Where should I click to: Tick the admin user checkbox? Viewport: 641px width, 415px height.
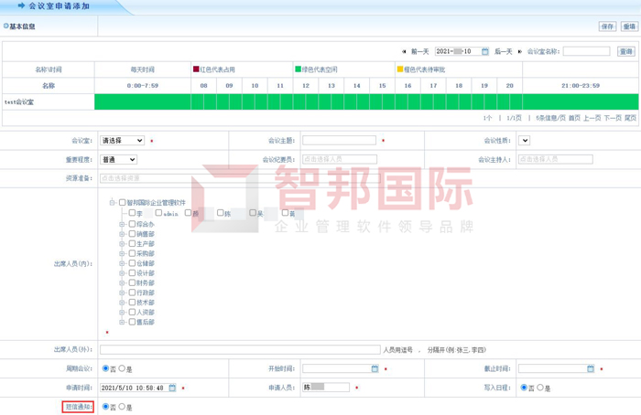pos(158,213)
